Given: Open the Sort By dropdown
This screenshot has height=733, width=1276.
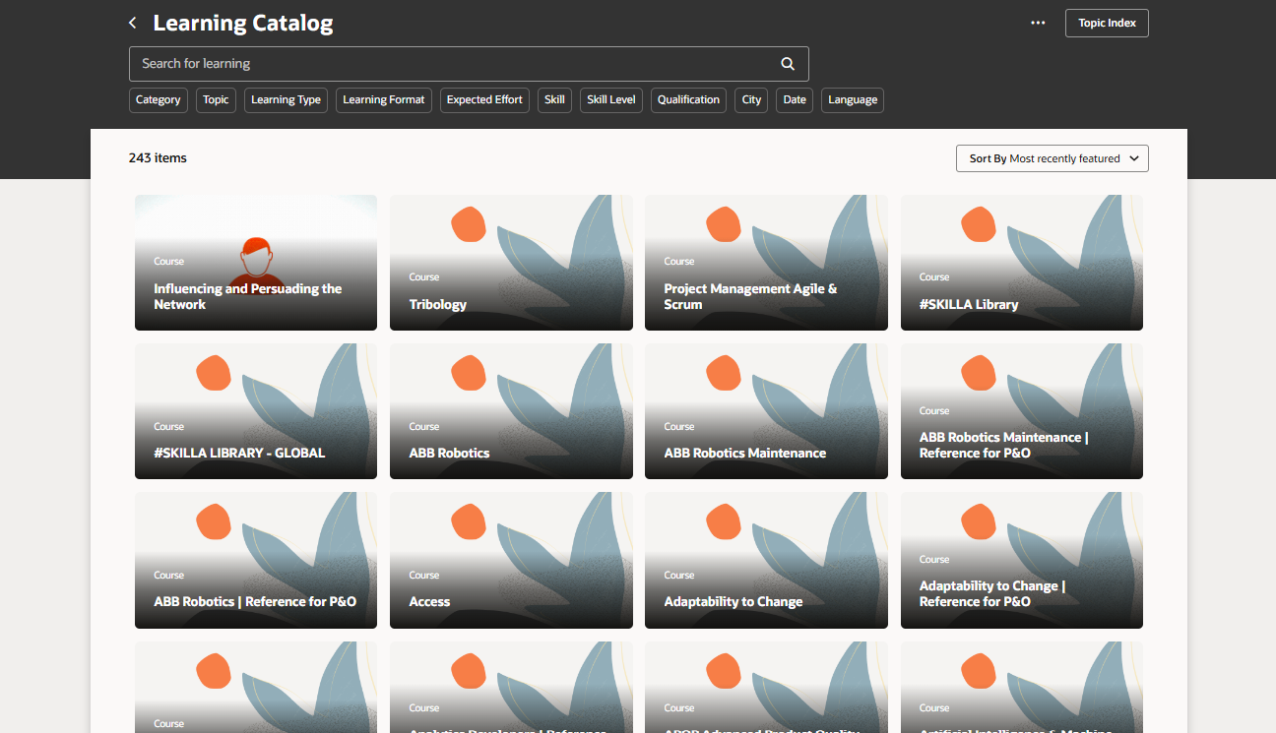Looking at the screenshot, I should tap(1052, 158).
